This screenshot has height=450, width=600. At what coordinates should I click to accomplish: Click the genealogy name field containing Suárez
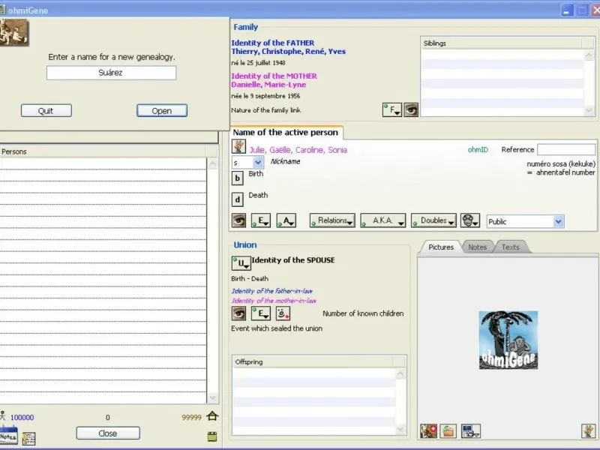tap(111, 73)
